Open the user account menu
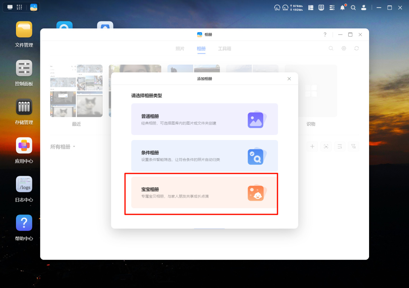 pyautogui.click(x=364, y=8)
